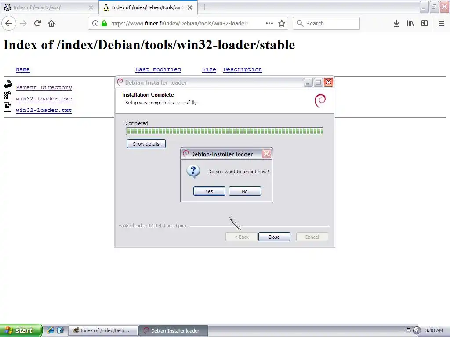Open the Library bookshelf icon

click(410, 23)
